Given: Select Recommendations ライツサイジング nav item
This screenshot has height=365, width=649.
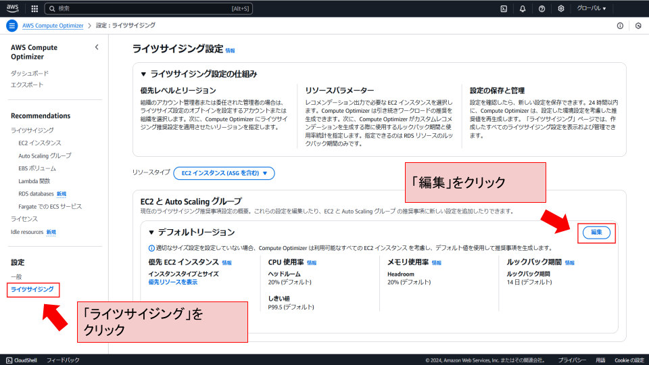Looking at the screenshot, I should coord(32,130).
